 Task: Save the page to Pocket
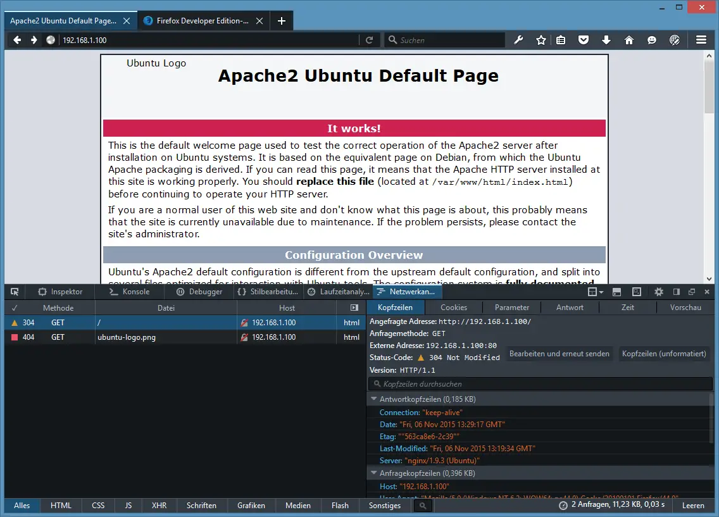pos(584,40)
